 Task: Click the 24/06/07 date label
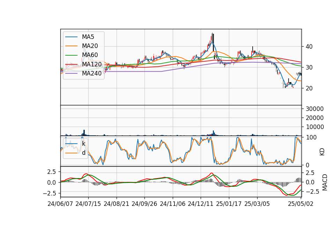pos(60,204)
